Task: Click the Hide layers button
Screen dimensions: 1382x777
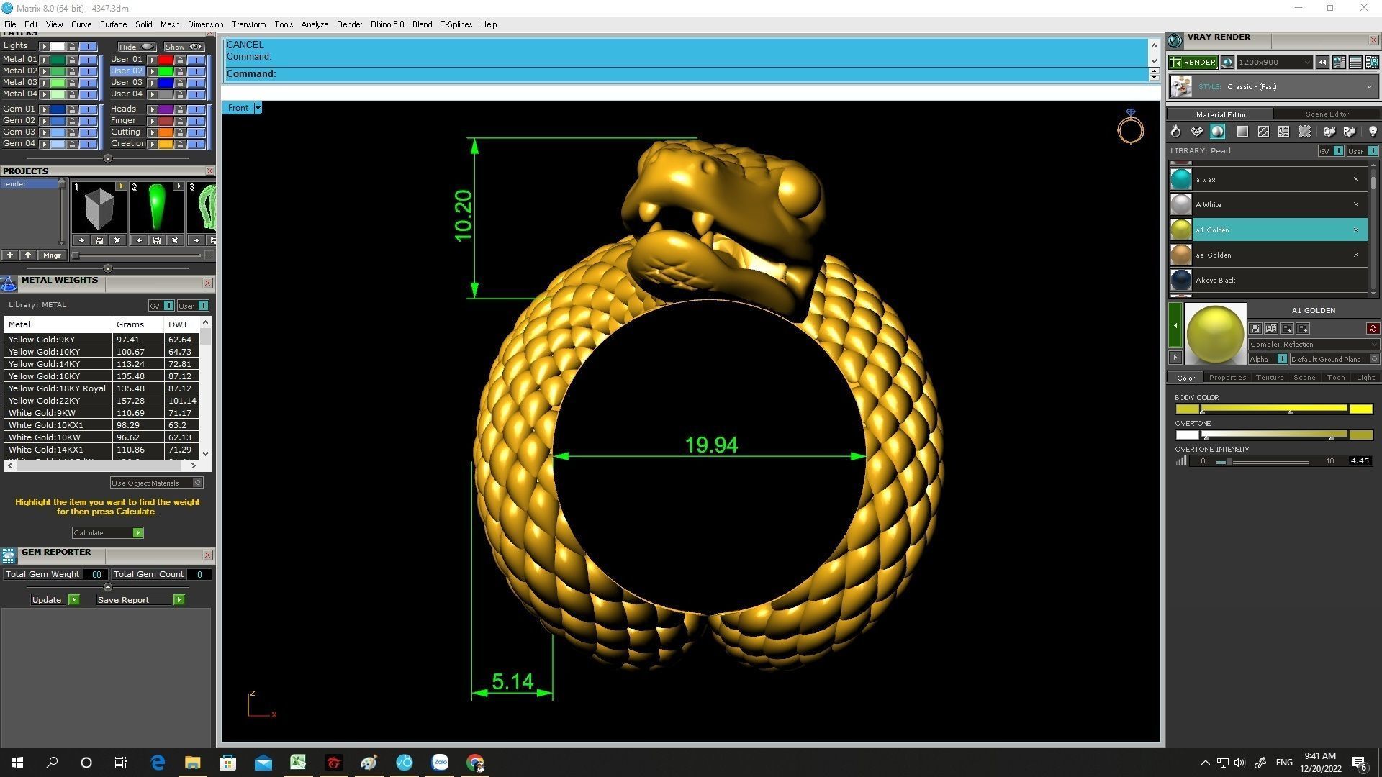Action: pos(137,47)
